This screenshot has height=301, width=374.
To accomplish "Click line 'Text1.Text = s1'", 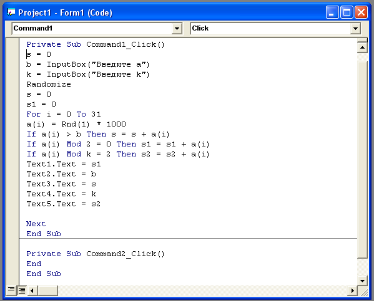I will (64, 164).
